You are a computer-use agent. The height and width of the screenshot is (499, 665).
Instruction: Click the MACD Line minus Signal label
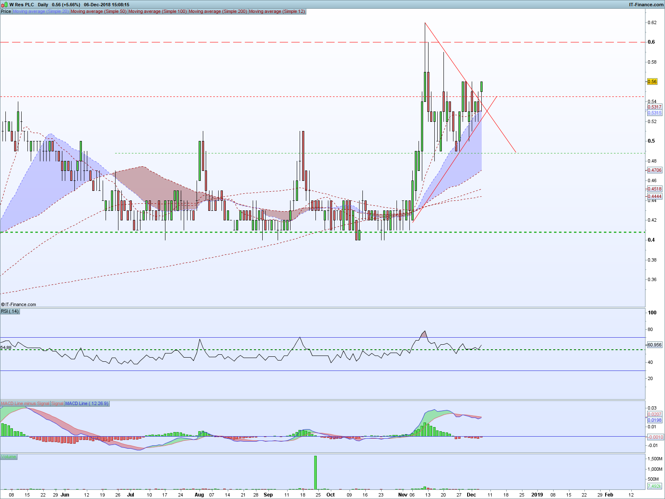click(25, 403)
